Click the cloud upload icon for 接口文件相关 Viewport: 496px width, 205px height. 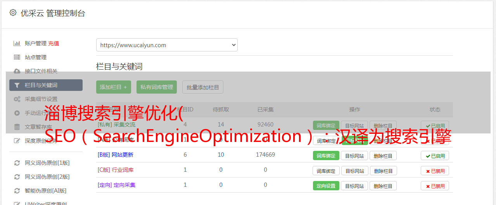(17, 71)
